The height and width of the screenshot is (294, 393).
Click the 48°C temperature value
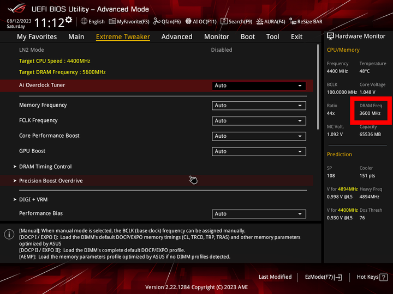(365, 71)
